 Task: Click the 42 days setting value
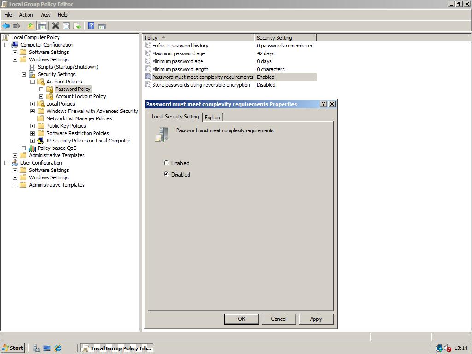coord(265,53)
